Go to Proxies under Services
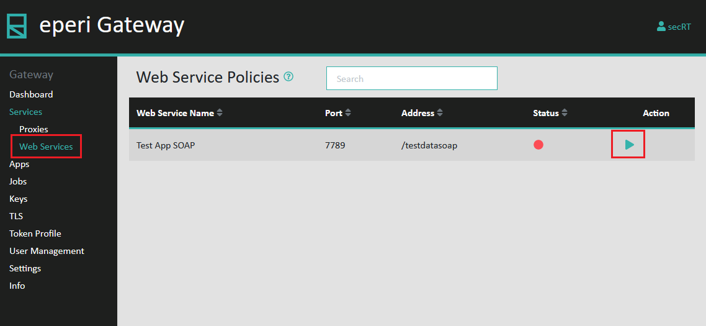Viewport: 706px width, 326px height. pos(34,129)
